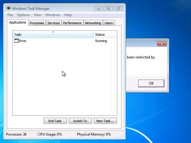This screenshot has width=191, height=143.
Task: Select the Error task window icon
Action: pos(16,41)
